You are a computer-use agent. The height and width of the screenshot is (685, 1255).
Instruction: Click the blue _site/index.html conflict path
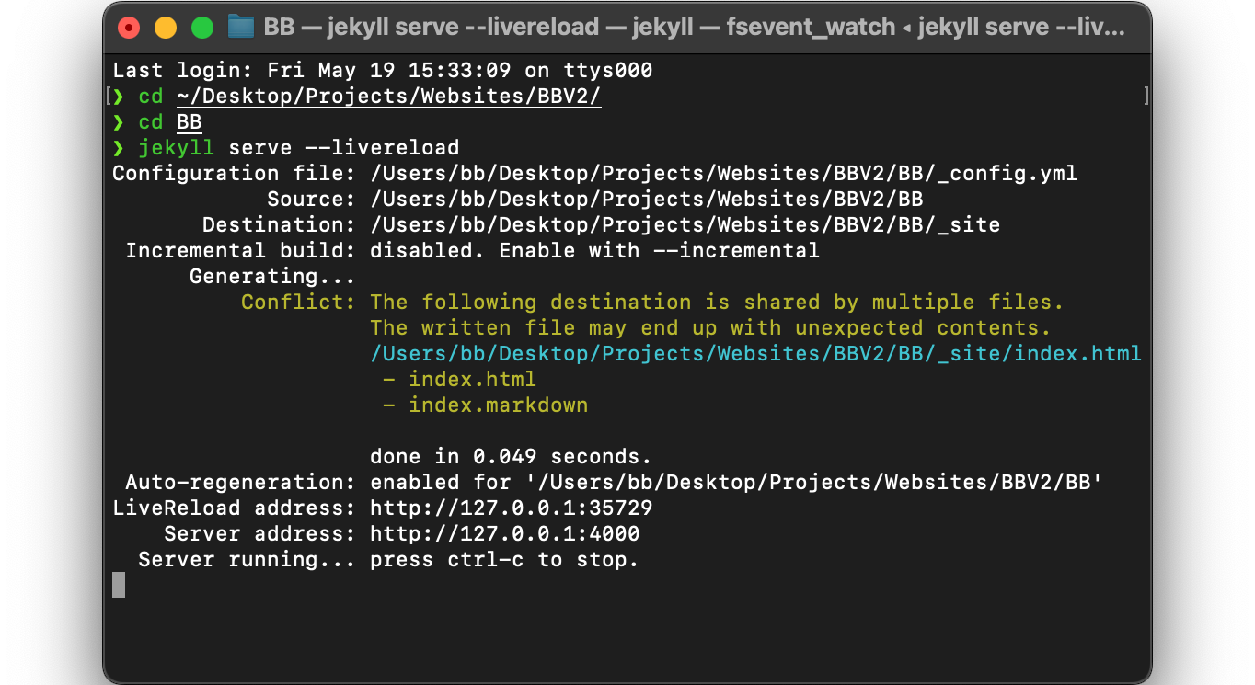point(755,353)
